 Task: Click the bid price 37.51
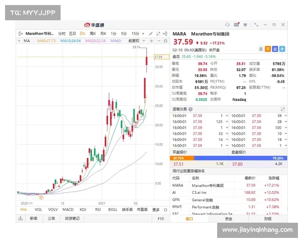pos(178,165)
